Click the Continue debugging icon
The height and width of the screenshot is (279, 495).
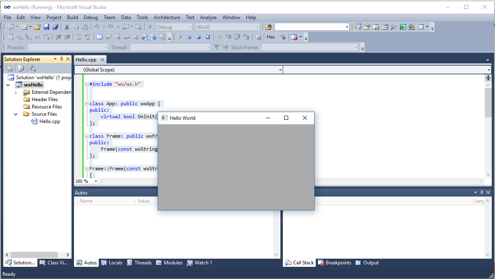point(180,37)
